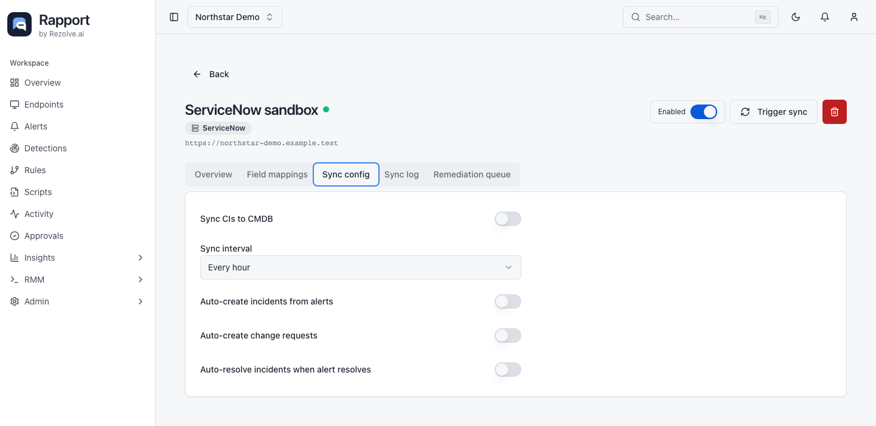Expand the Insights section chevron

(141, 258)
